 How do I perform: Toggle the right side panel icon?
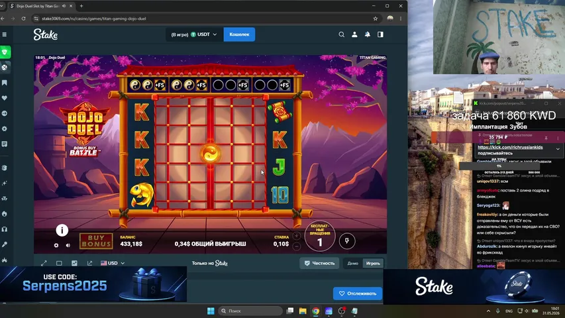380,34
